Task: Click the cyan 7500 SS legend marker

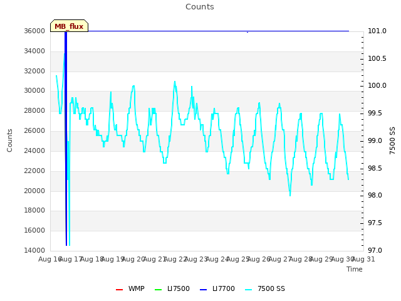Action: click(248, 290)
